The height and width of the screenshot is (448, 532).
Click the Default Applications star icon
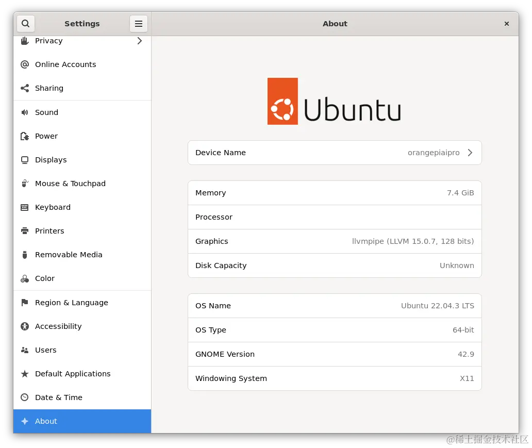(x=24, y=374)
